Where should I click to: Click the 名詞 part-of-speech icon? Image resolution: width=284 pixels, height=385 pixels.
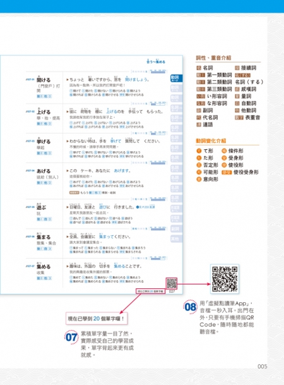pyautogui.click(x=198, y=68)
